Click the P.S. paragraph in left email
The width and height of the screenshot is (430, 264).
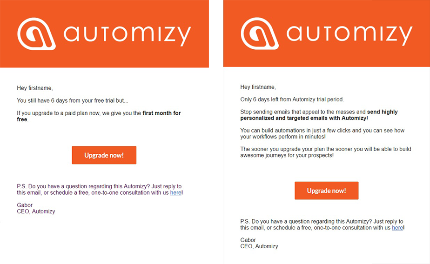coord(100,190)
